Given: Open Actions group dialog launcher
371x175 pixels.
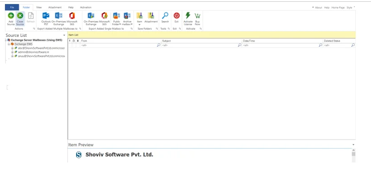Looking at the screenshot, I should (x=34, y=29).
